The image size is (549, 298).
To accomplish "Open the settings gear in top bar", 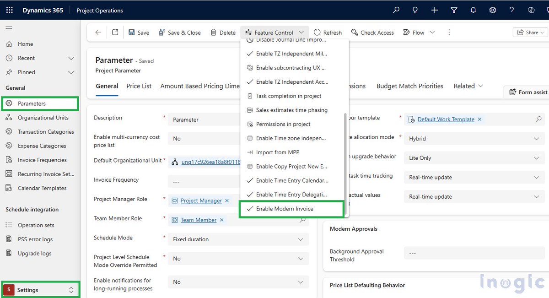I will pyautogui.click(x=492, y=10).
